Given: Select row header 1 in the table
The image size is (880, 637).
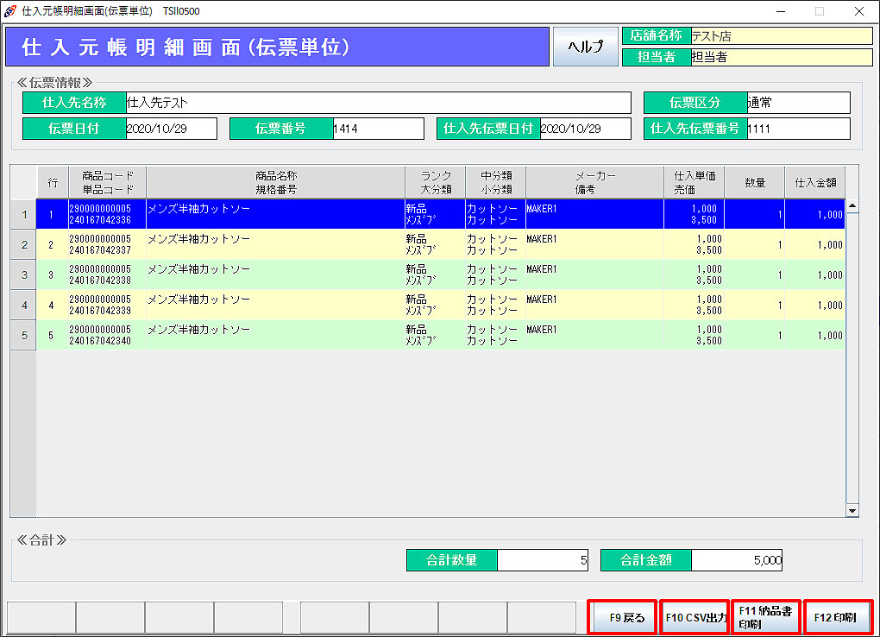Looking at the screenshot, I should tap(23, 215).
